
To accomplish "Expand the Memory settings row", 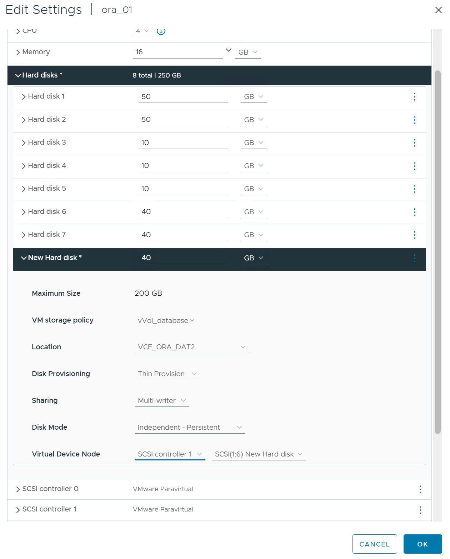I will point(18,53).
